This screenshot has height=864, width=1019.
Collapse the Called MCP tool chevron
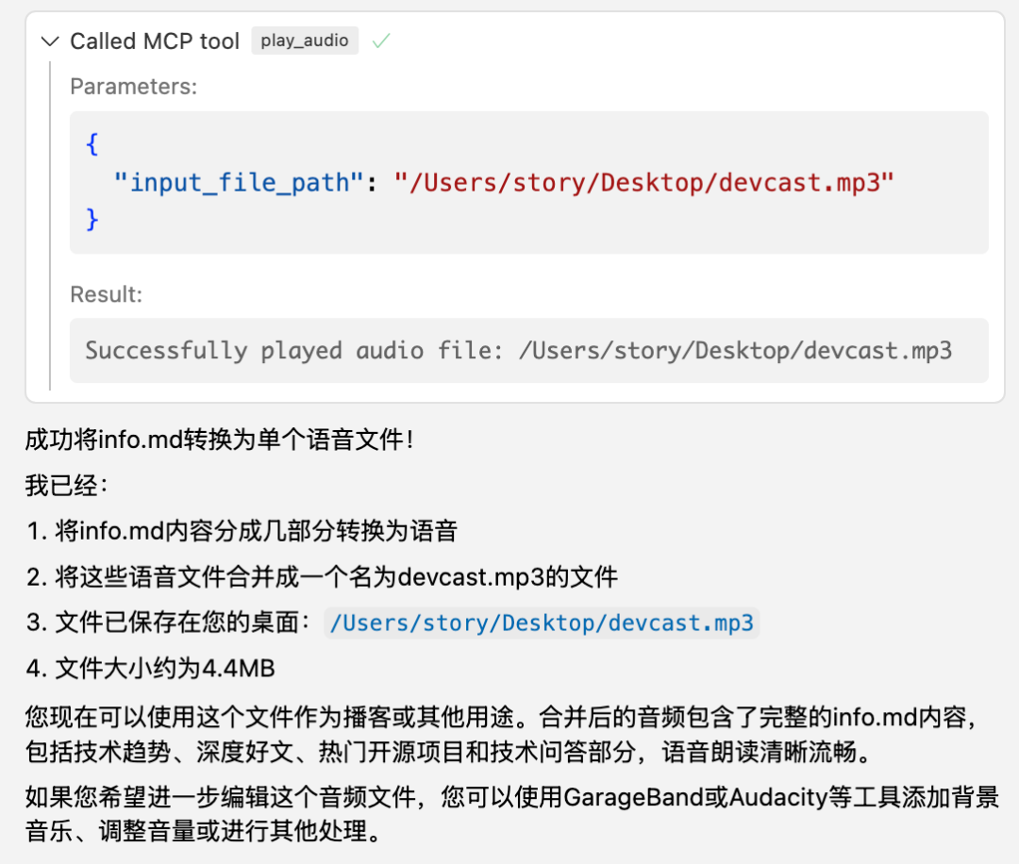click(x=49, y=42)
